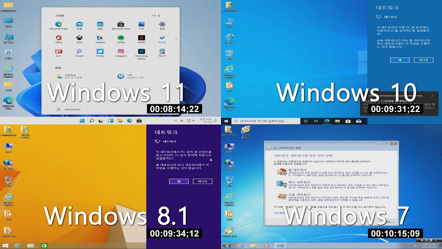Launch Office from Windows 11 pinned apps

pos(59,39)
